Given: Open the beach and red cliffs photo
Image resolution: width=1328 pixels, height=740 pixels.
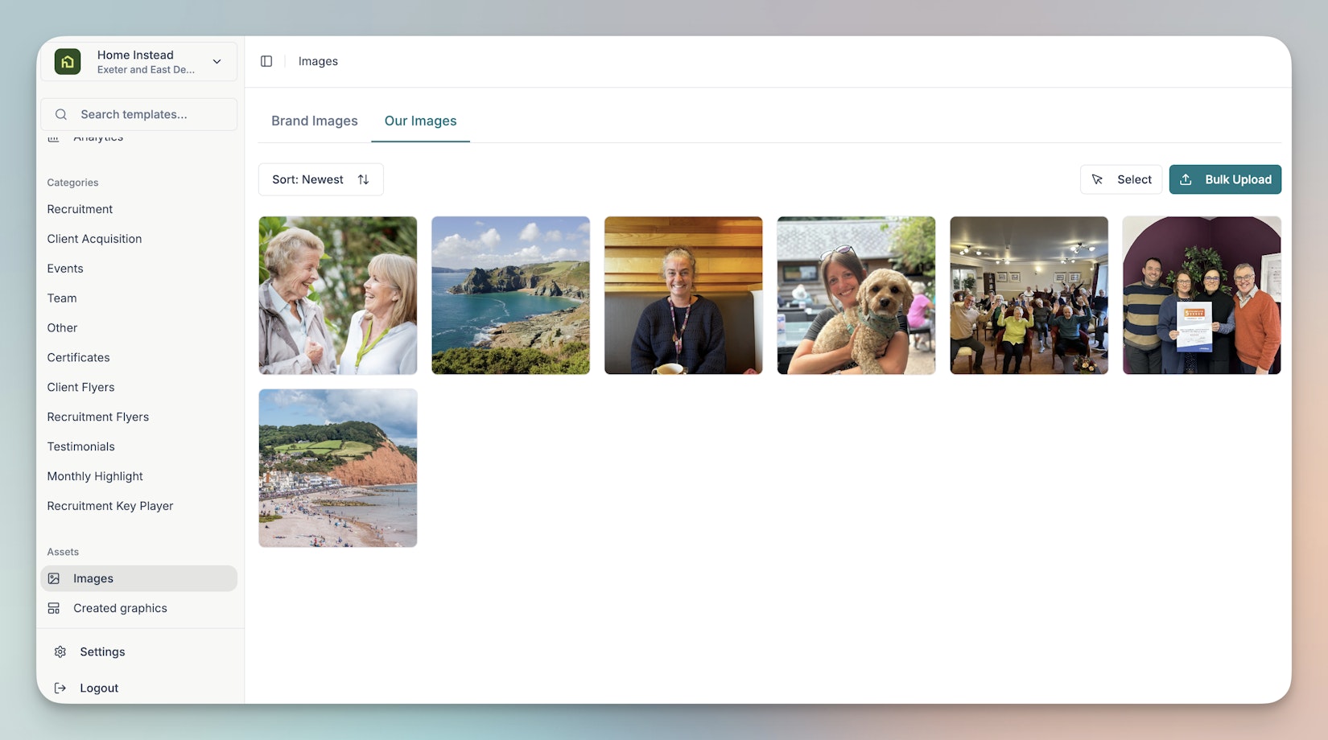Looking at the screenshot, I should [338, 468].
